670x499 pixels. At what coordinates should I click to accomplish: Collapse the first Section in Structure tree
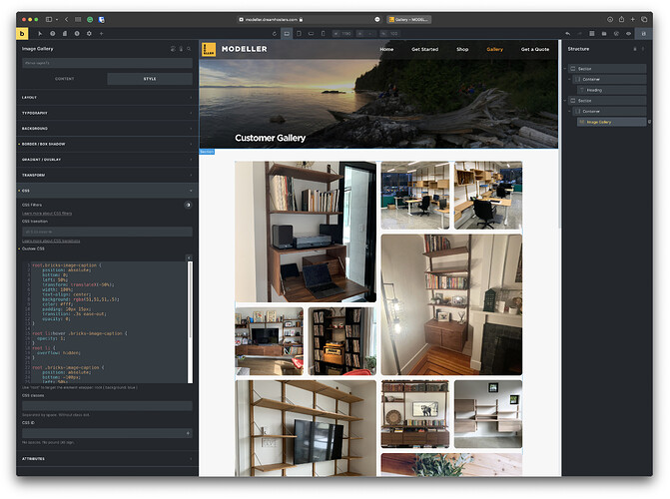click(x=565, y=68)
